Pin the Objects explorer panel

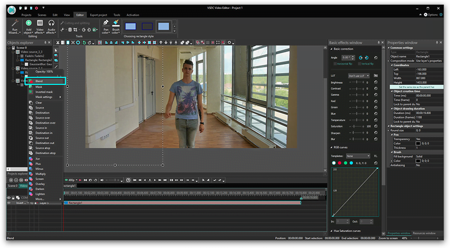45,42
